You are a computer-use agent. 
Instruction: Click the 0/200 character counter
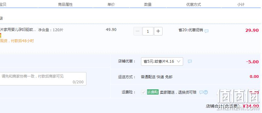(x=78, y=82)
